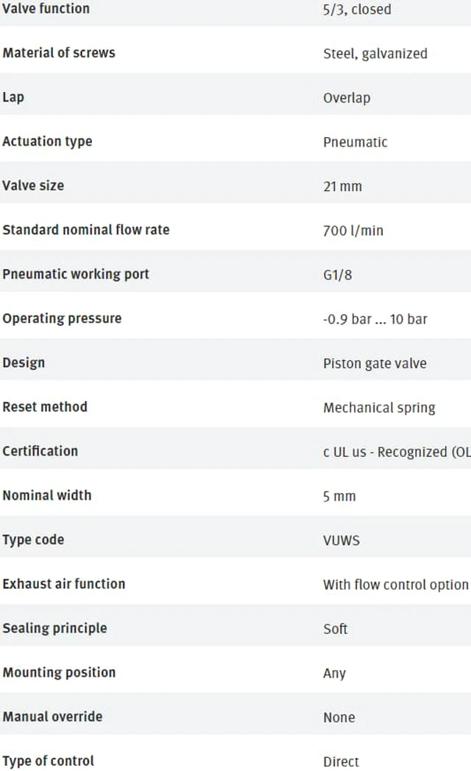The width and height of the screenshot is (471, 771).
Task: Click the VUWS type code value
Action: tap(341, 540)
